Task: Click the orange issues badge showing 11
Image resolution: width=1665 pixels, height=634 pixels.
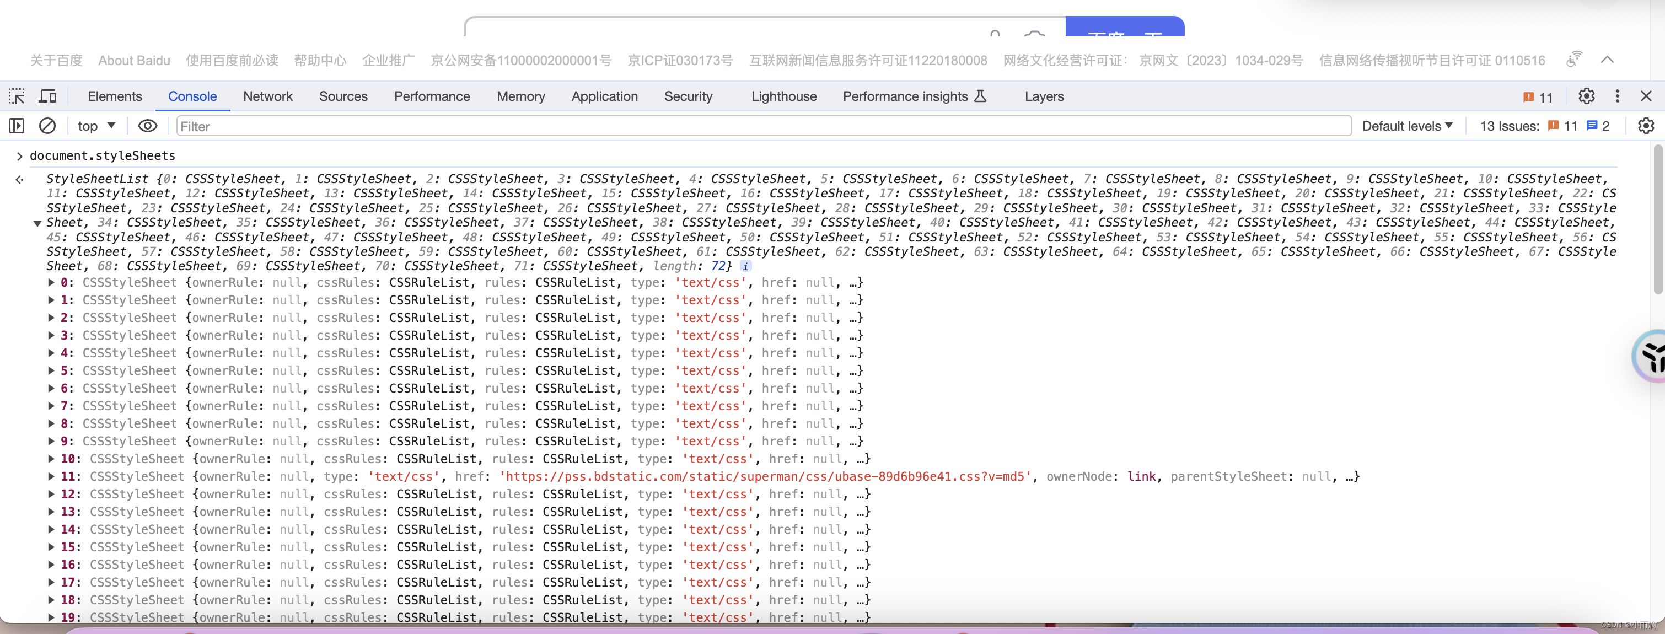Action: (1538, 97)
